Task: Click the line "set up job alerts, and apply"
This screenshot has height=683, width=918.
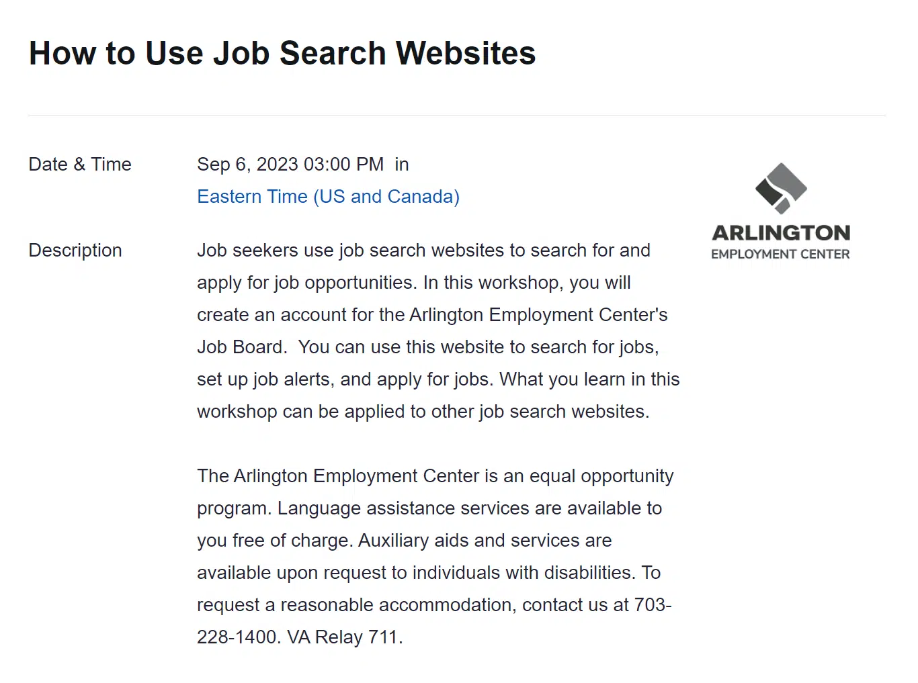Action: click(438, 379)
